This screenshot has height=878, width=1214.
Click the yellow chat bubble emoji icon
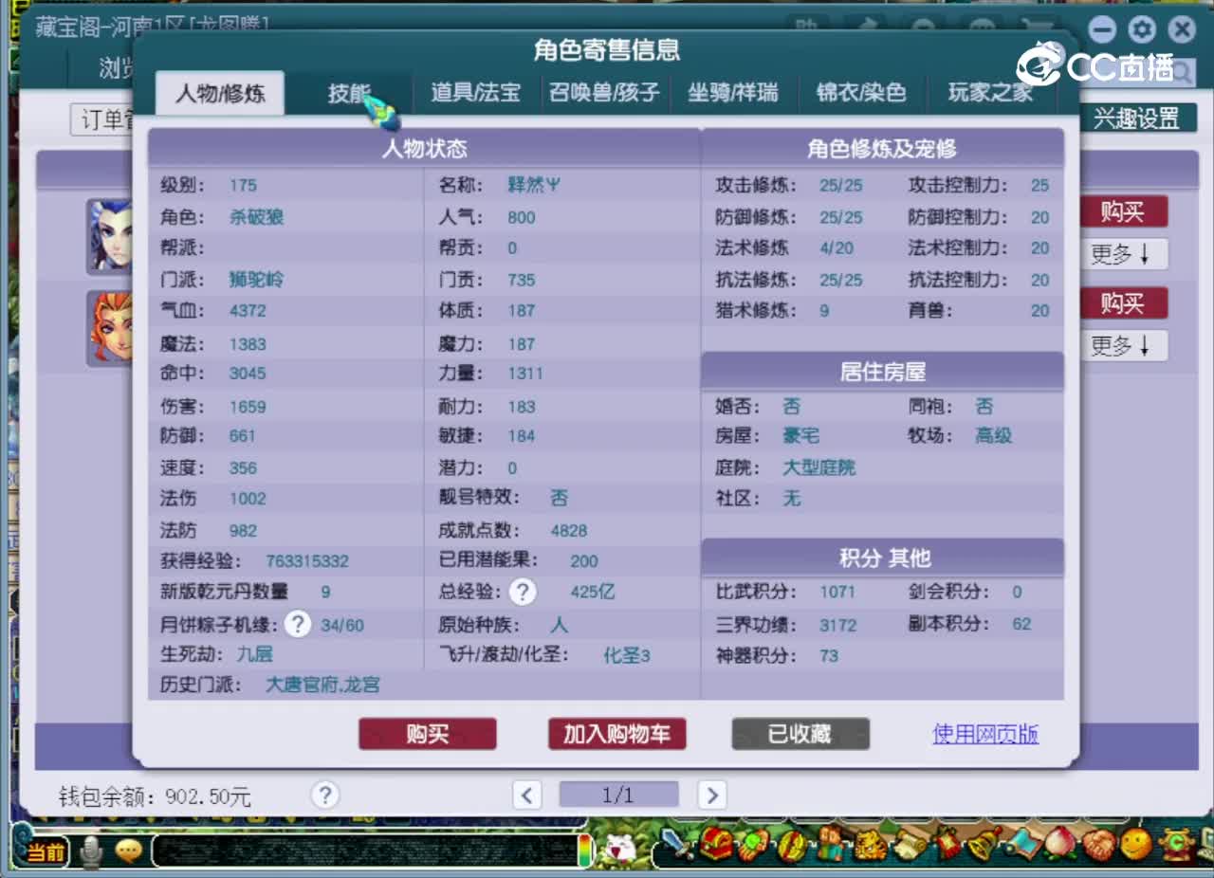(x=128, y=851)
